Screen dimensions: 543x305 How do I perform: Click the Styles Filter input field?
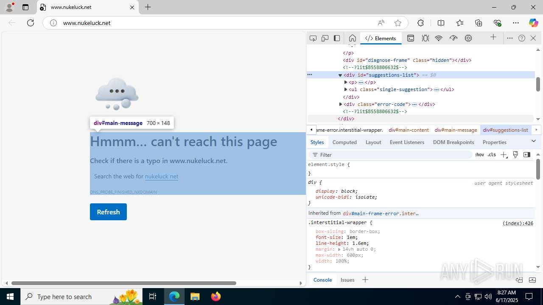coord(390,155)
